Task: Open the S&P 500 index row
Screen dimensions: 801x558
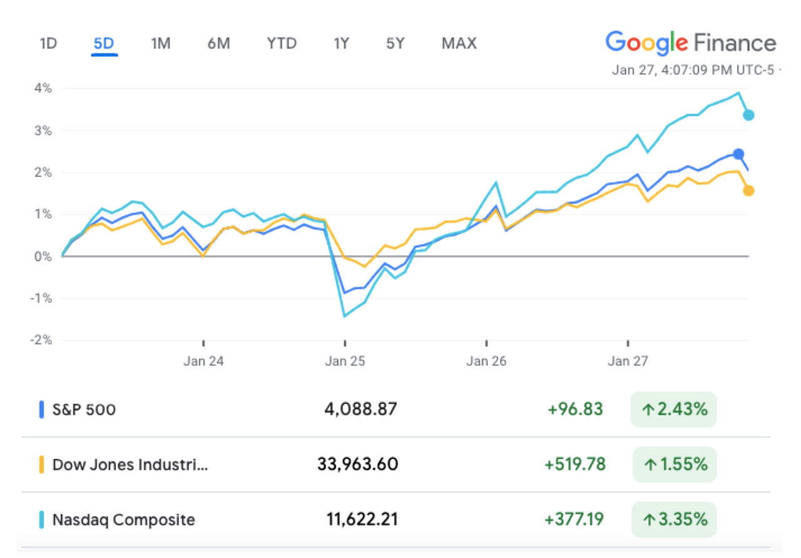Action: (x=396, y=410)
